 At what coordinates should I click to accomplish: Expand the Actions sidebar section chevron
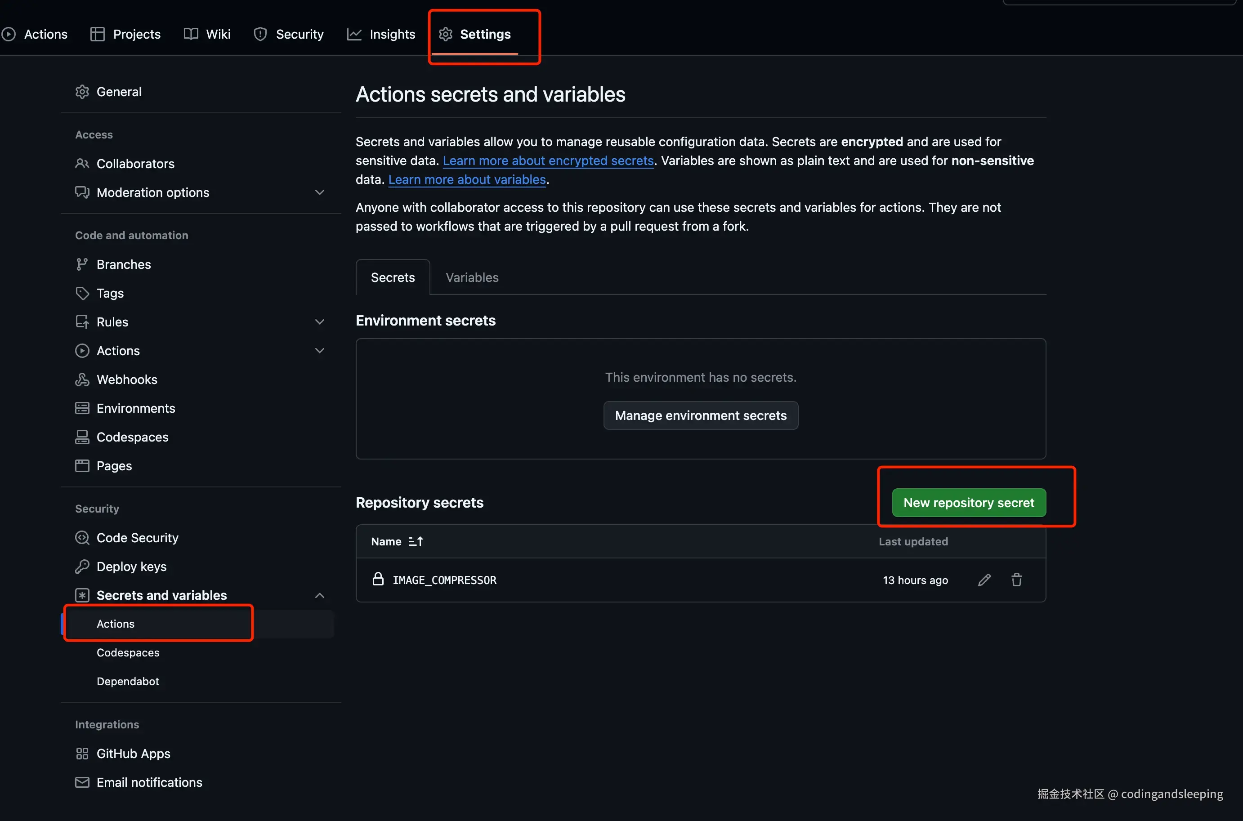(319, 351)
